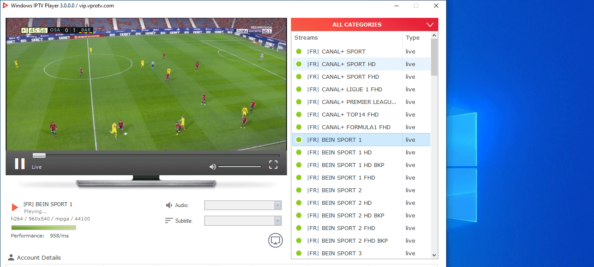The height and width of the screenshot is (267, 594).
Task: Click the IPTV Player logo in title bar
Action: click(5, 6)
